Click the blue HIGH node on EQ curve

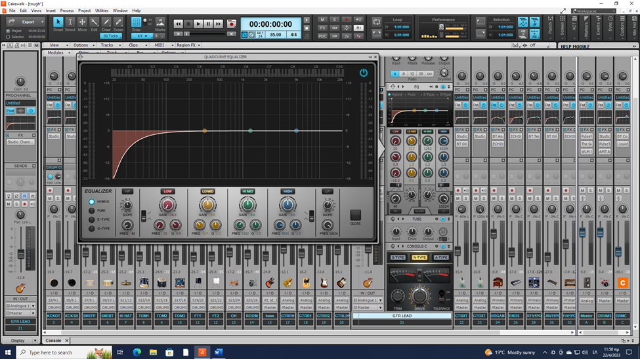click(296, 131)
